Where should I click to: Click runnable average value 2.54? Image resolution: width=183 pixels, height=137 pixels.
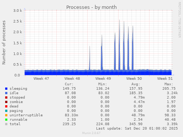[138, 120]
